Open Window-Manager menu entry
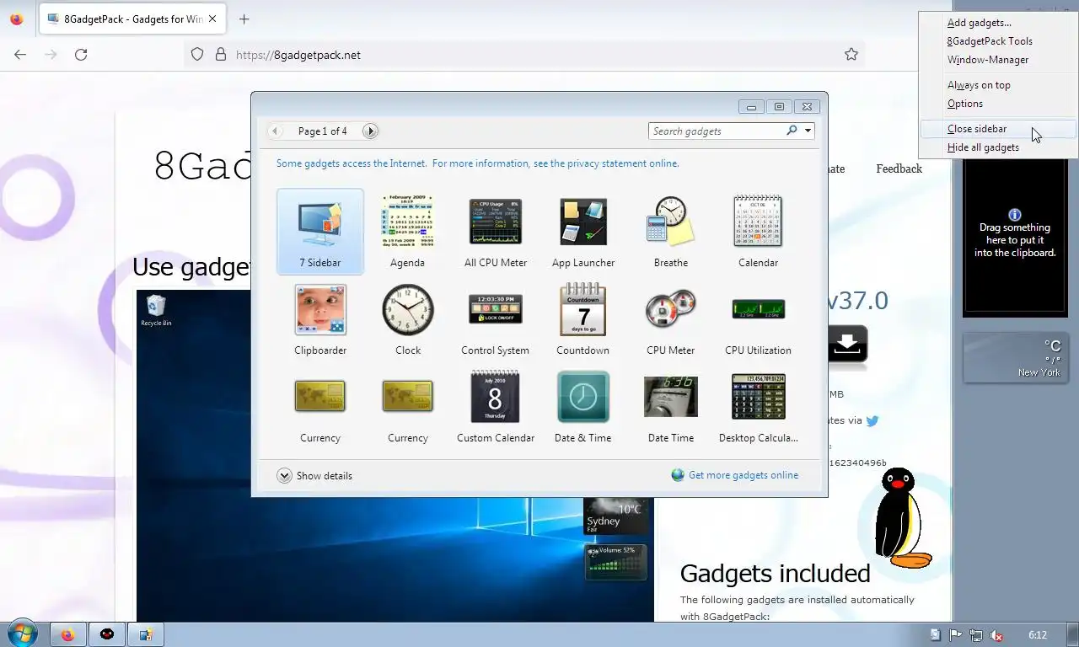The height and width of the screenshot is (647, 1079). [998, 60]
